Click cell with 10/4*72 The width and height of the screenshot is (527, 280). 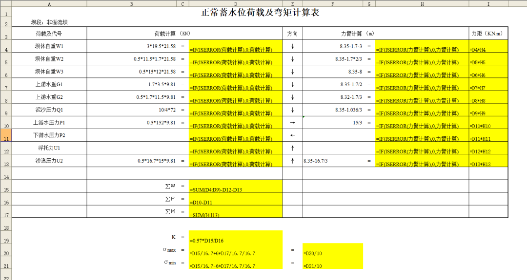pos(131,110)
